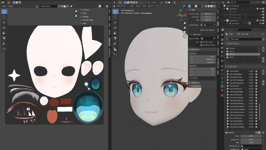
Task: Open the Object Mode dropdown
Action: pos(121,6)
